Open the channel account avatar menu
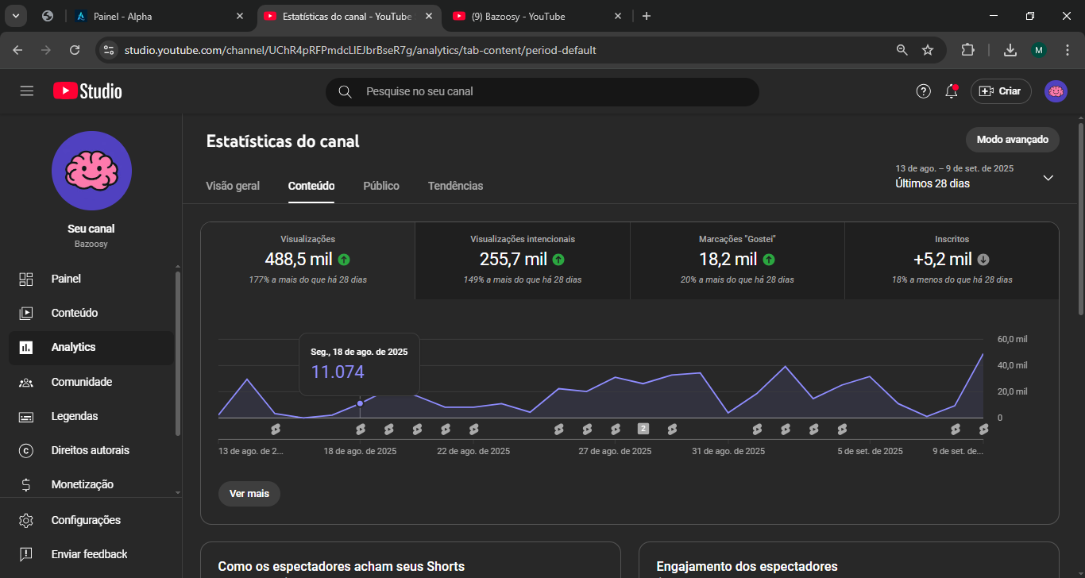Image resolution: width=1085 pixels, height=578 pixels. 1056,91
